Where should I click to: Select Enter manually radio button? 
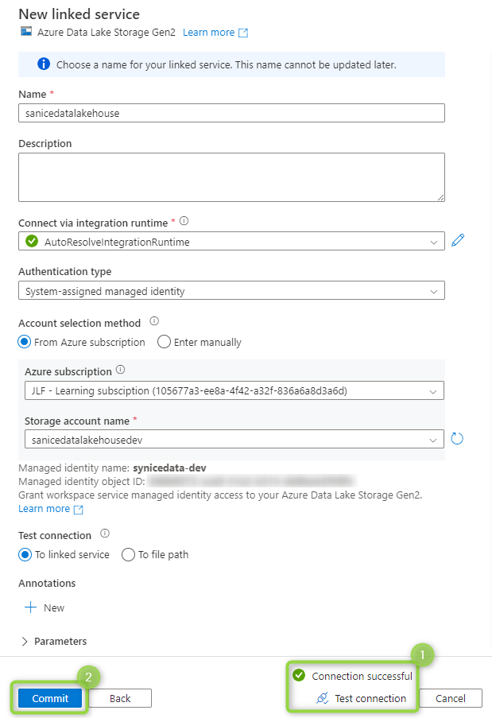click(164, 342)
